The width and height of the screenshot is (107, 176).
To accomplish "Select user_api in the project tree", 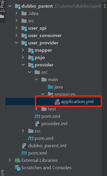I will 37,28.
